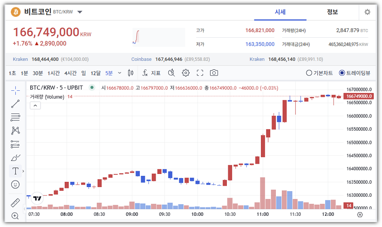Open the Kraken £89,991.10 price link
The image size is (382, 227).
[x=286, y=60]
